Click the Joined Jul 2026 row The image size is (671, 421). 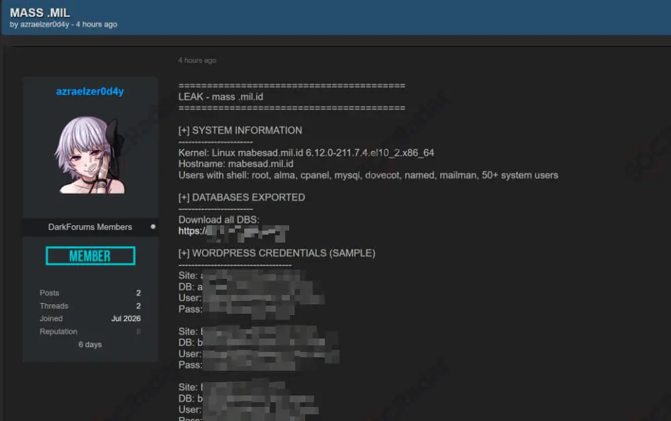(x=90, y=318)
